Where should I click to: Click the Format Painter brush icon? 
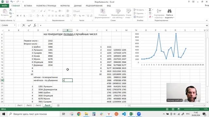tap(10, 17)
